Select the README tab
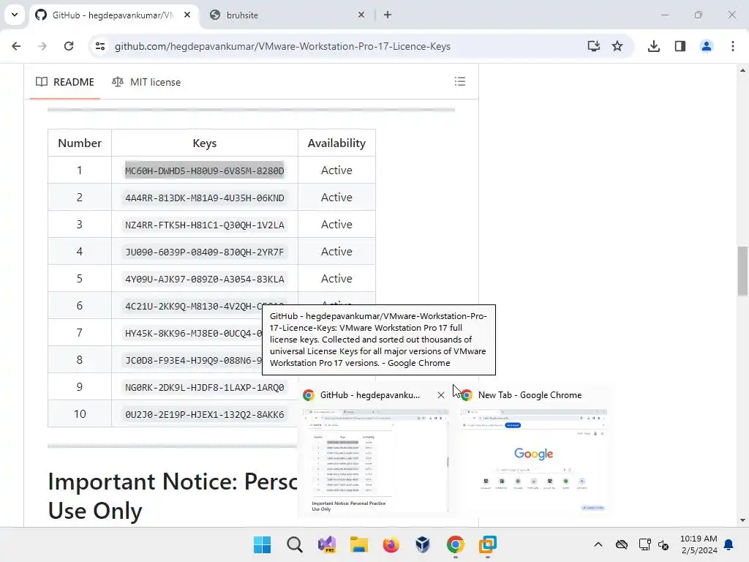This screenshot has width=749, height=562. (65, 82)
